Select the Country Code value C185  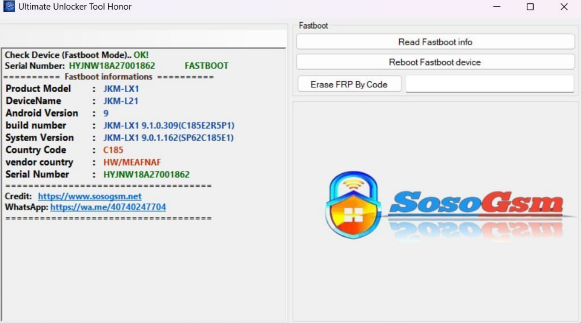[113, 150]
